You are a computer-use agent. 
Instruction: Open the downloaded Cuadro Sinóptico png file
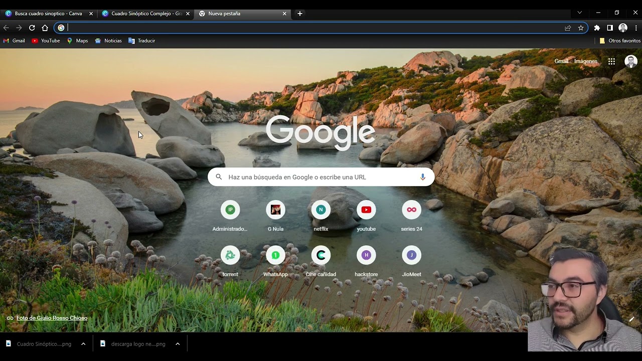coord(39,344)
